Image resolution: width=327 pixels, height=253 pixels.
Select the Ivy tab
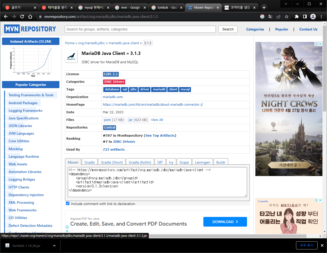click(171, 162)
